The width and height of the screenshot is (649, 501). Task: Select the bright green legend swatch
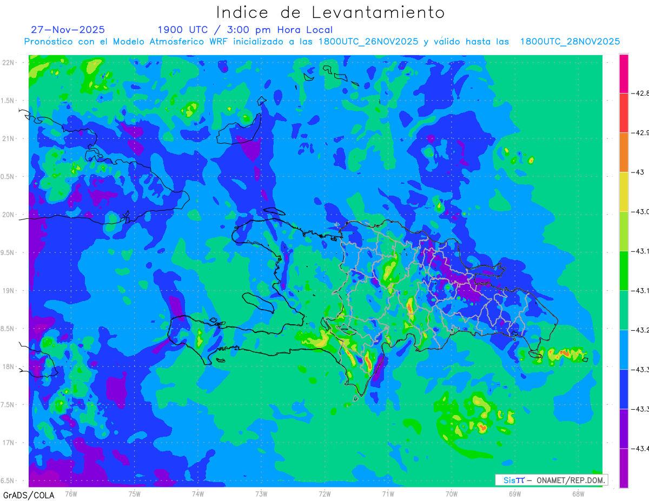(624, 270)
